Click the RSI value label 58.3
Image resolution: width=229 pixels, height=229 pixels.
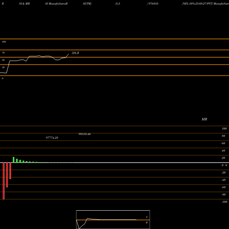75,53
